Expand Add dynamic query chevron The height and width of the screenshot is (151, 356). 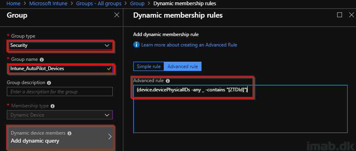110,137
